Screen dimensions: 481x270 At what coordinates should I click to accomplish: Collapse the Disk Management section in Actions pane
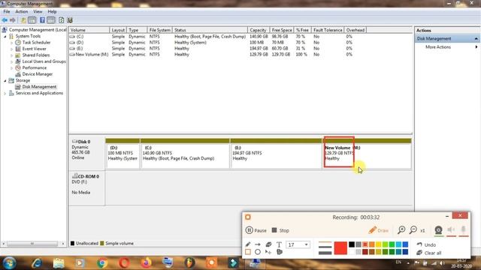tap(476, 39)
